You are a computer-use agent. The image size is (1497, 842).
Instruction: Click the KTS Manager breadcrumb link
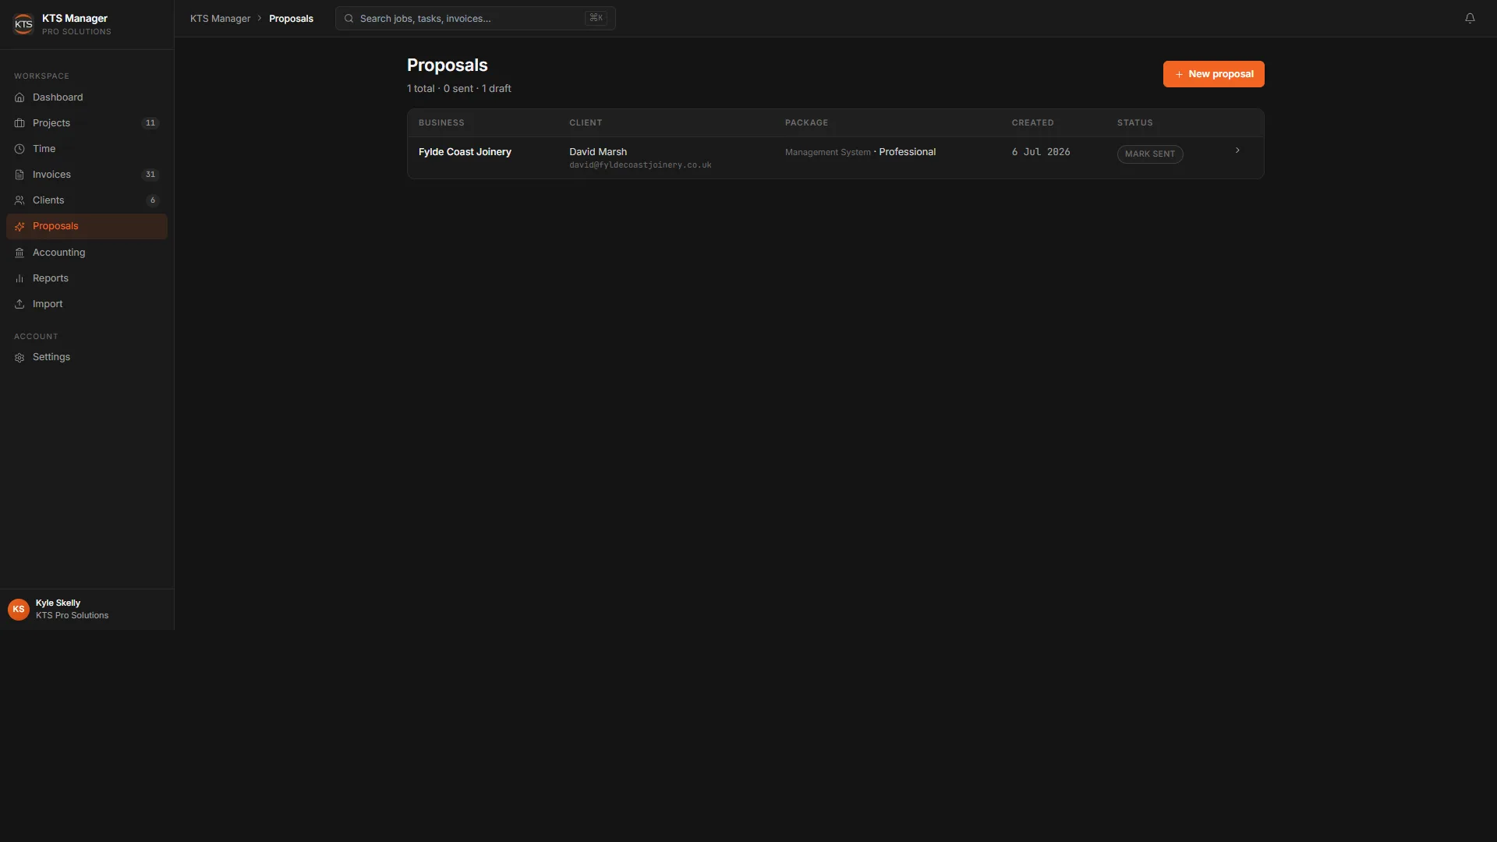(x=220, y=19)
